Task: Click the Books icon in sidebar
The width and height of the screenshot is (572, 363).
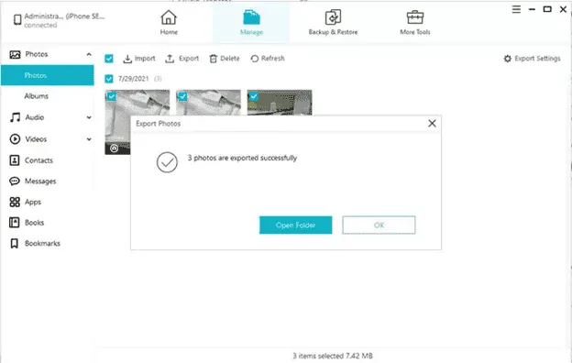Action: [15, 223]
